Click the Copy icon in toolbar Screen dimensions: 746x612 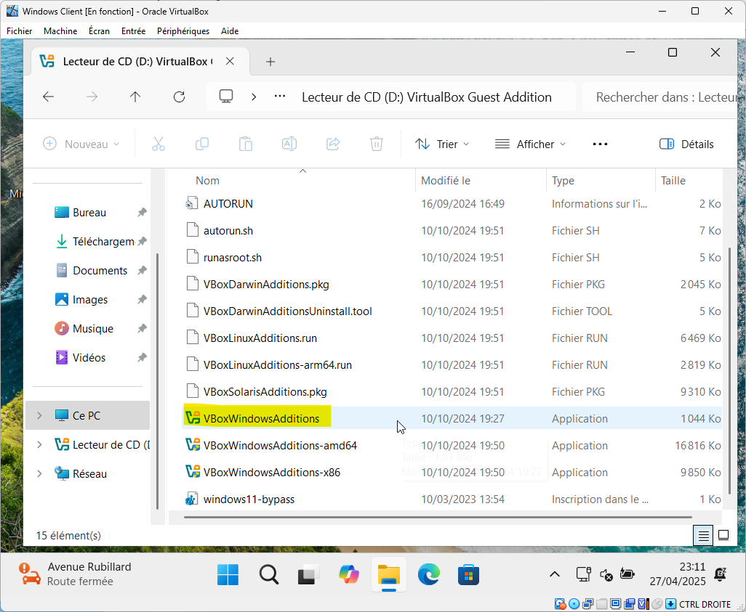click(202, 144)
